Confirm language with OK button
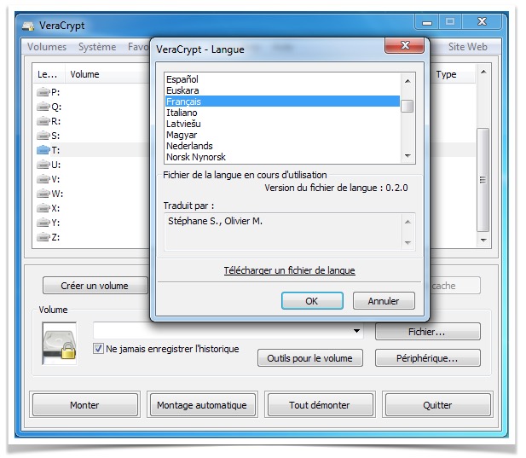Image resolution: width=526 pixels, height=458 pixels. coord(311,301)
